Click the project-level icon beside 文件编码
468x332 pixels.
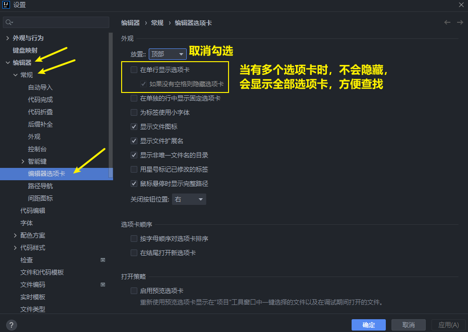point(103,285)
